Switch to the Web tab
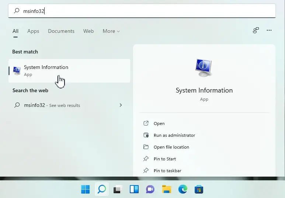 (88, 31)
